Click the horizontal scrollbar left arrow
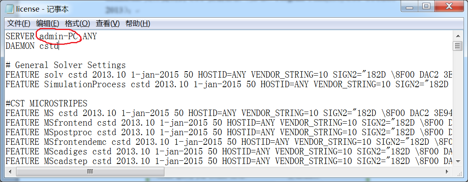This screenshot has height=182, width=468. (x=10, y=172)
